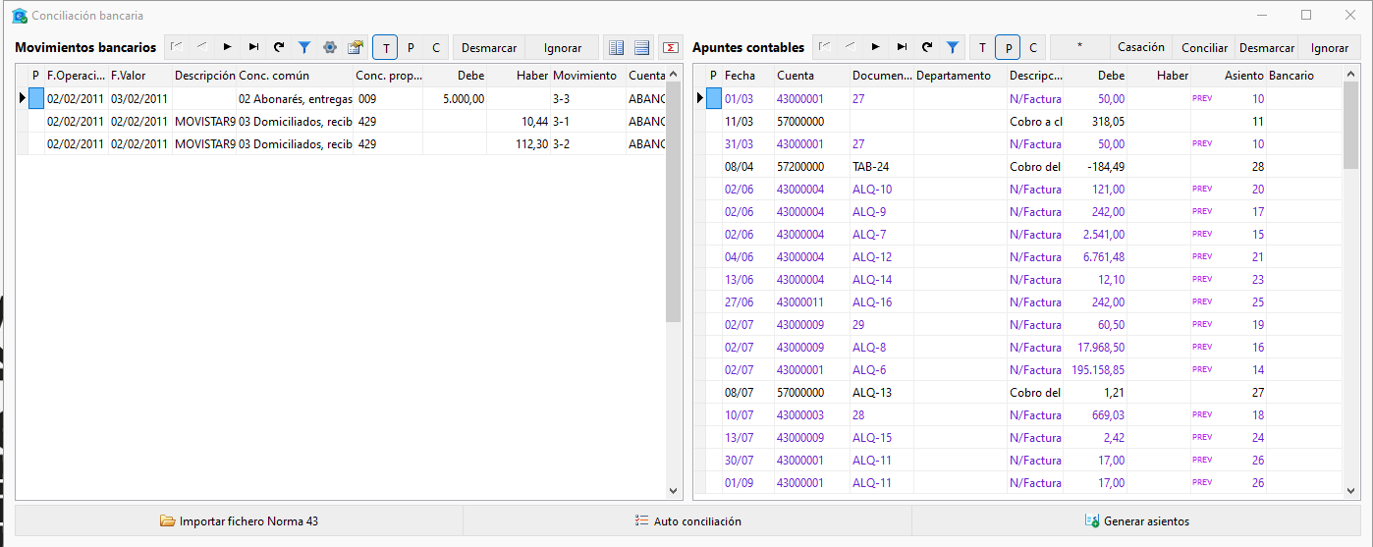Viewport: 1373px width, 547px height.
Task: Sort by the Debe column in Apuntes contables
Action: pos(1096,76)
